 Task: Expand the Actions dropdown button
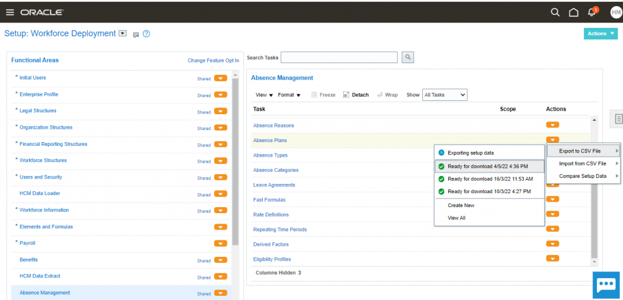click(x=600, y=33)
